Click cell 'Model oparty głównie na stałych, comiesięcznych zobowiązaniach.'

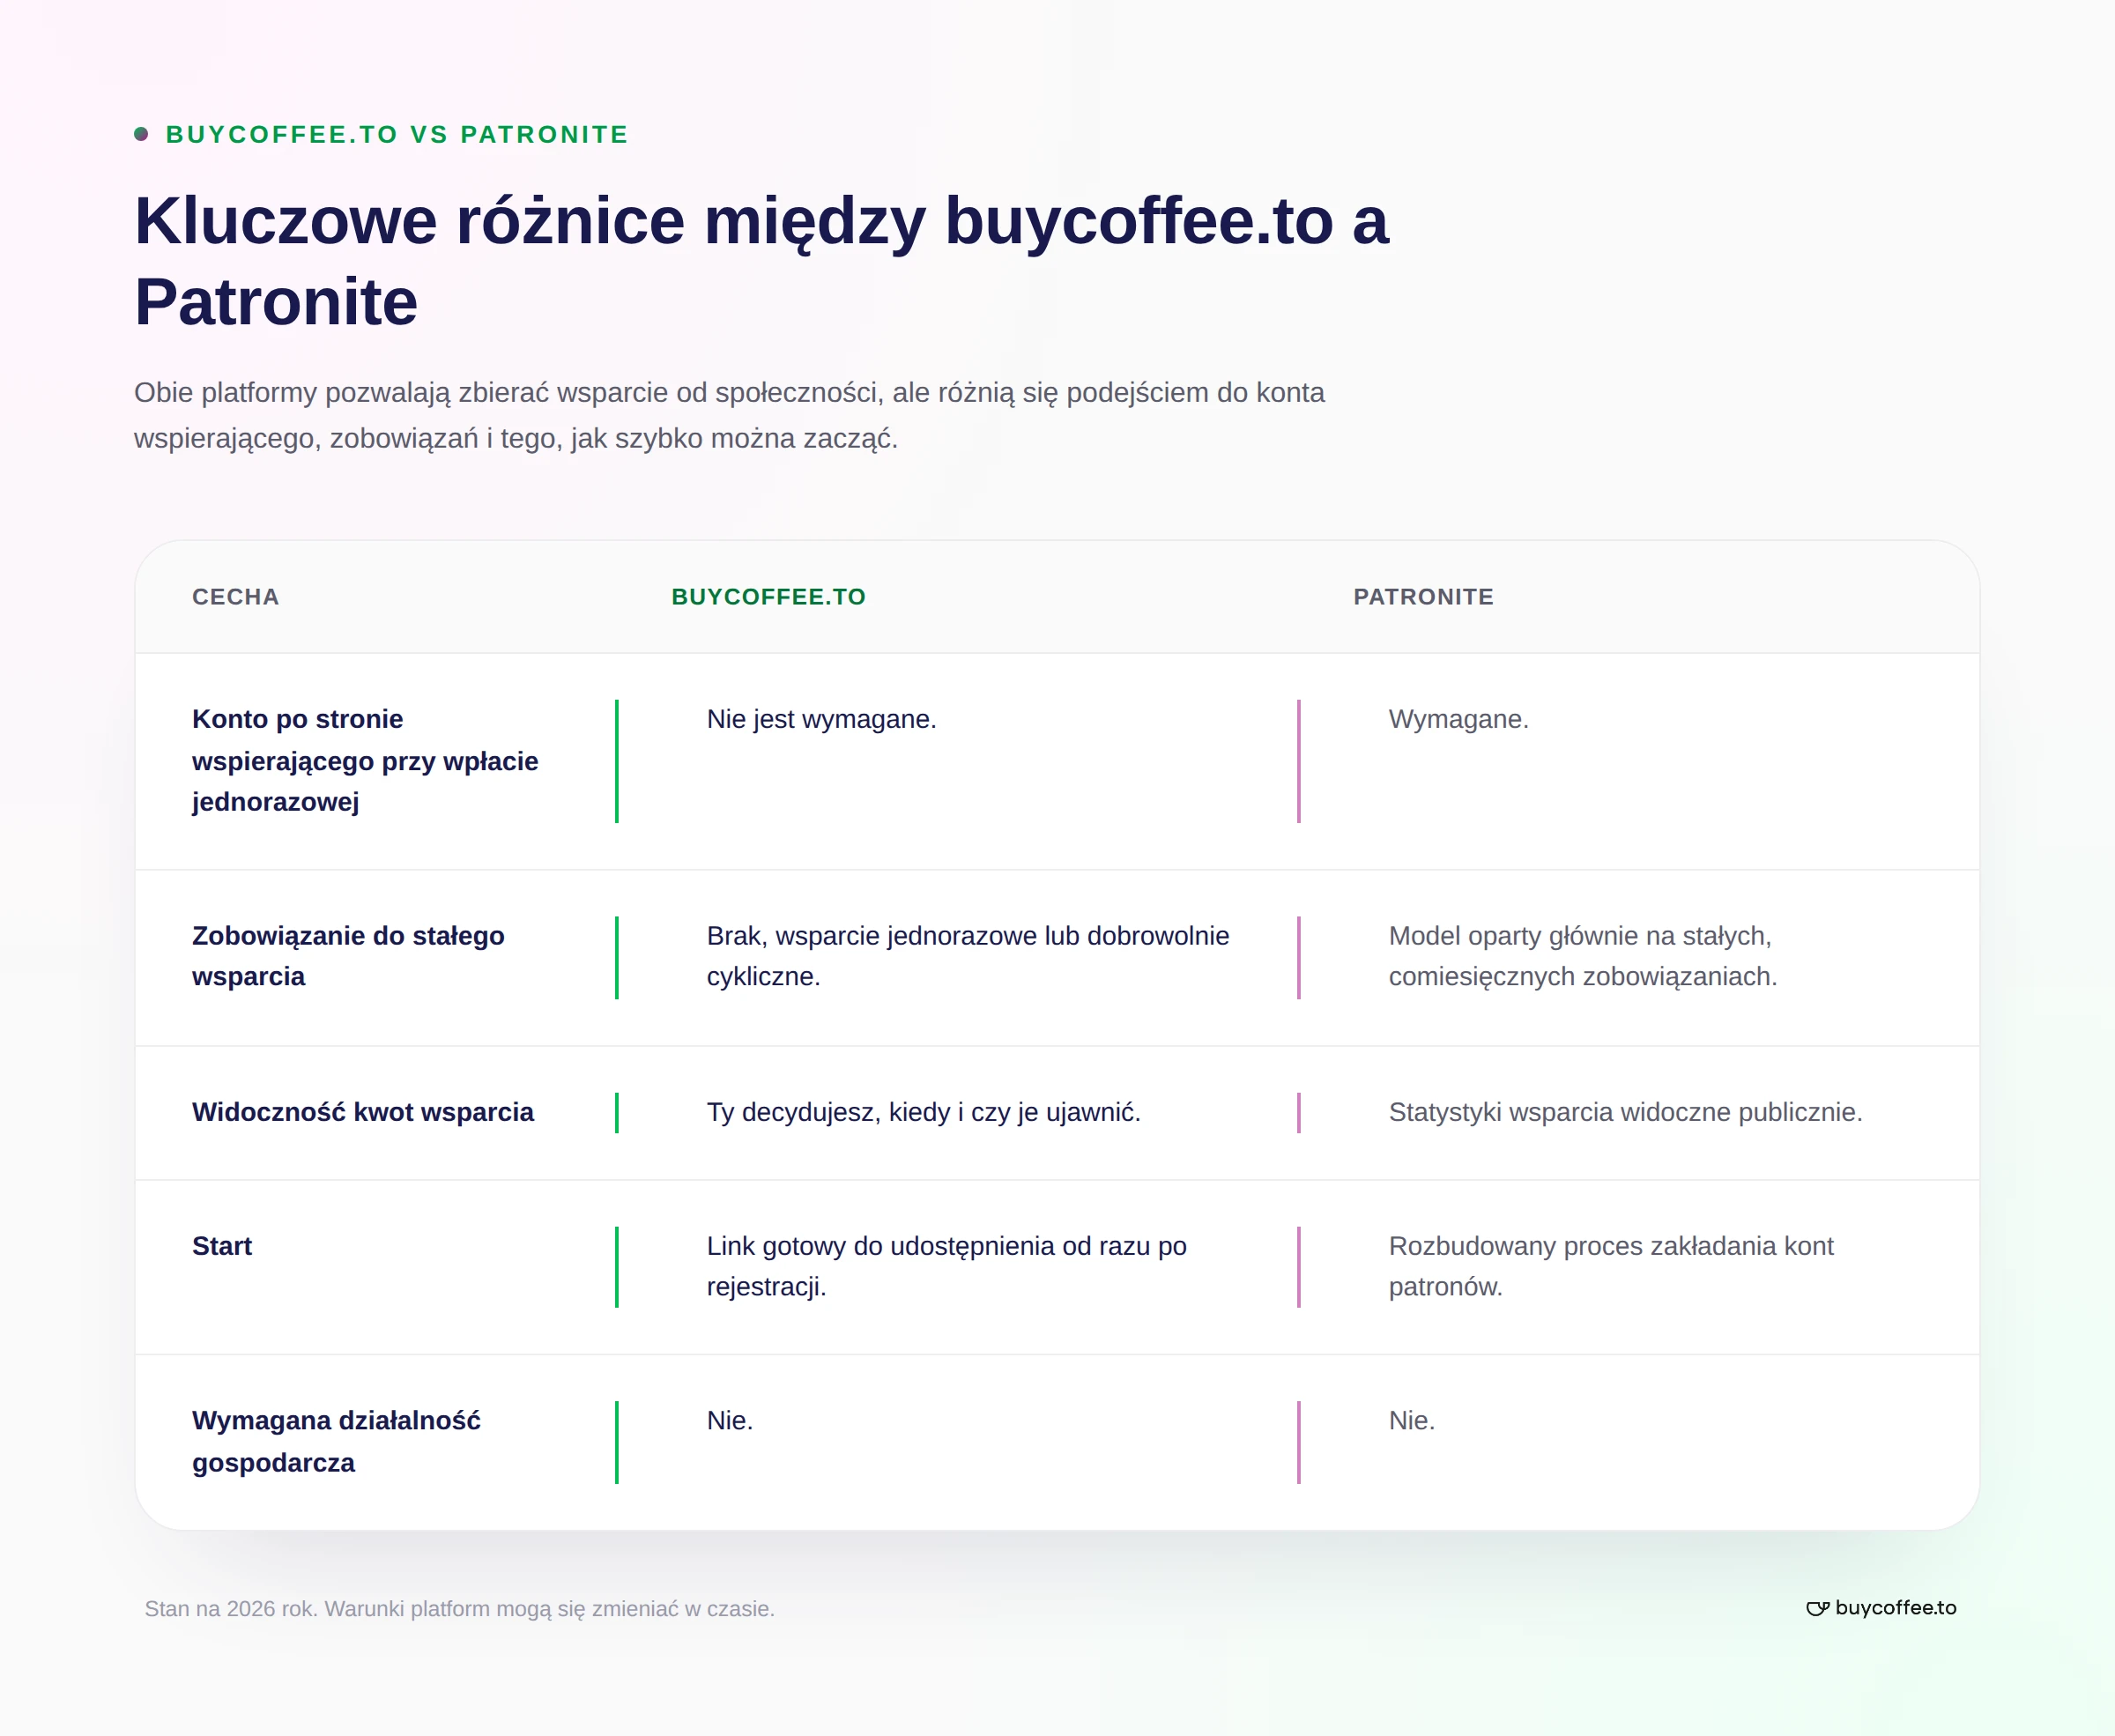click(1582, 956)
